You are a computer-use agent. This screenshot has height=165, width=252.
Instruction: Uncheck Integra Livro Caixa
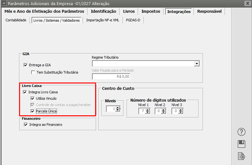click(25, 92)
